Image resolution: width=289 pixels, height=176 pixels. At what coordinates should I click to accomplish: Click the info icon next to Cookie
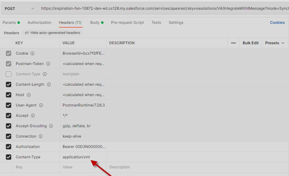click(x=32, y=53)
